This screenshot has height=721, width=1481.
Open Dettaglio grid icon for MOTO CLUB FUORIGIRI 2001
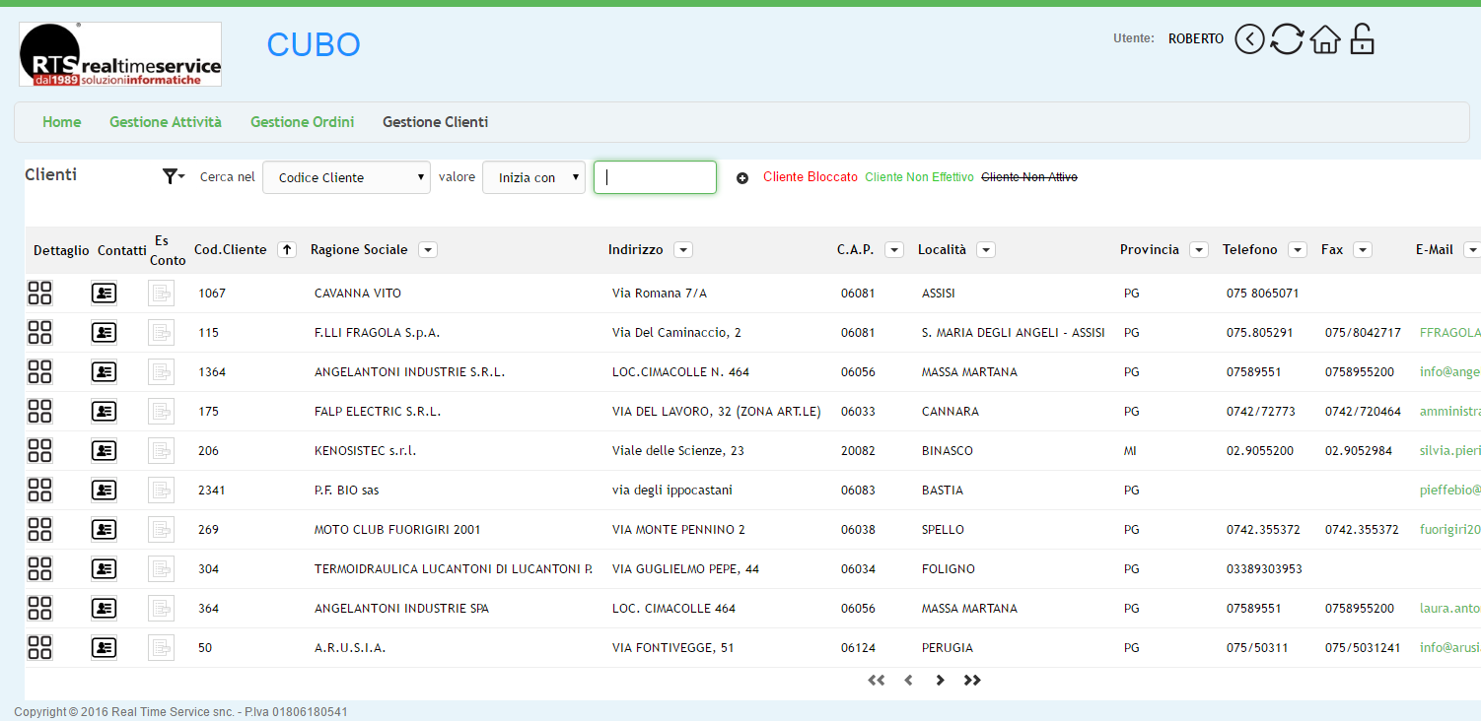tap(39, 529)
